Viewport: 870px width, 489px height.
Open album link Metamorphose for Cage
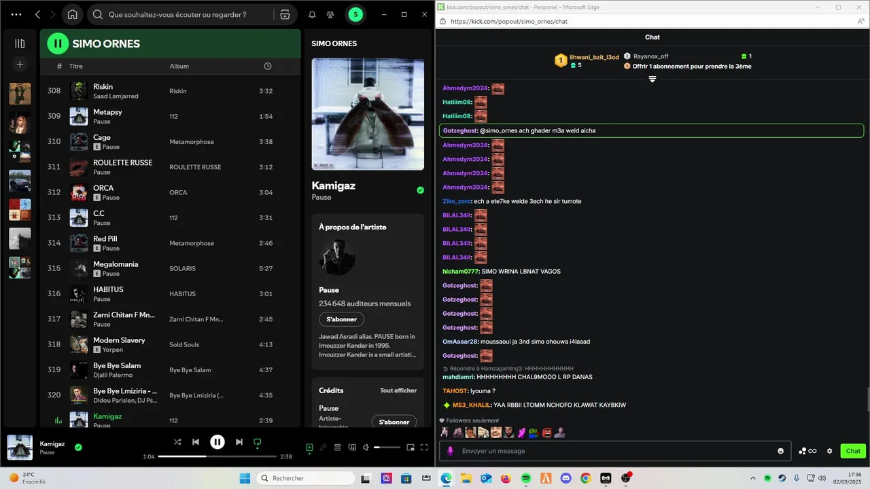[x=192, y=142]
